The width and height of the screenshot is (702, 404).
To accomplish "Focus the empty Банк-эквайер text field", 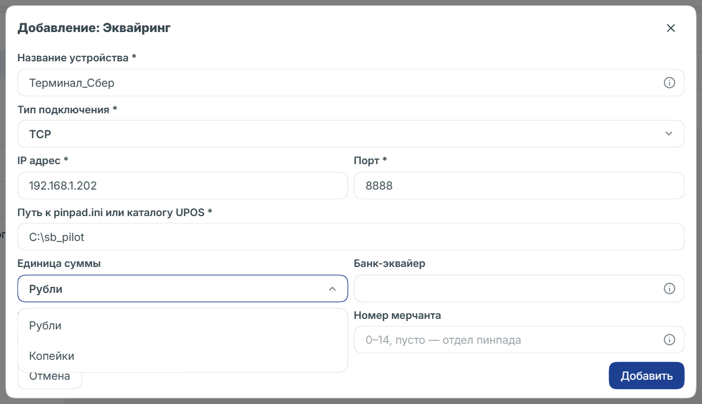I will 519,288.
